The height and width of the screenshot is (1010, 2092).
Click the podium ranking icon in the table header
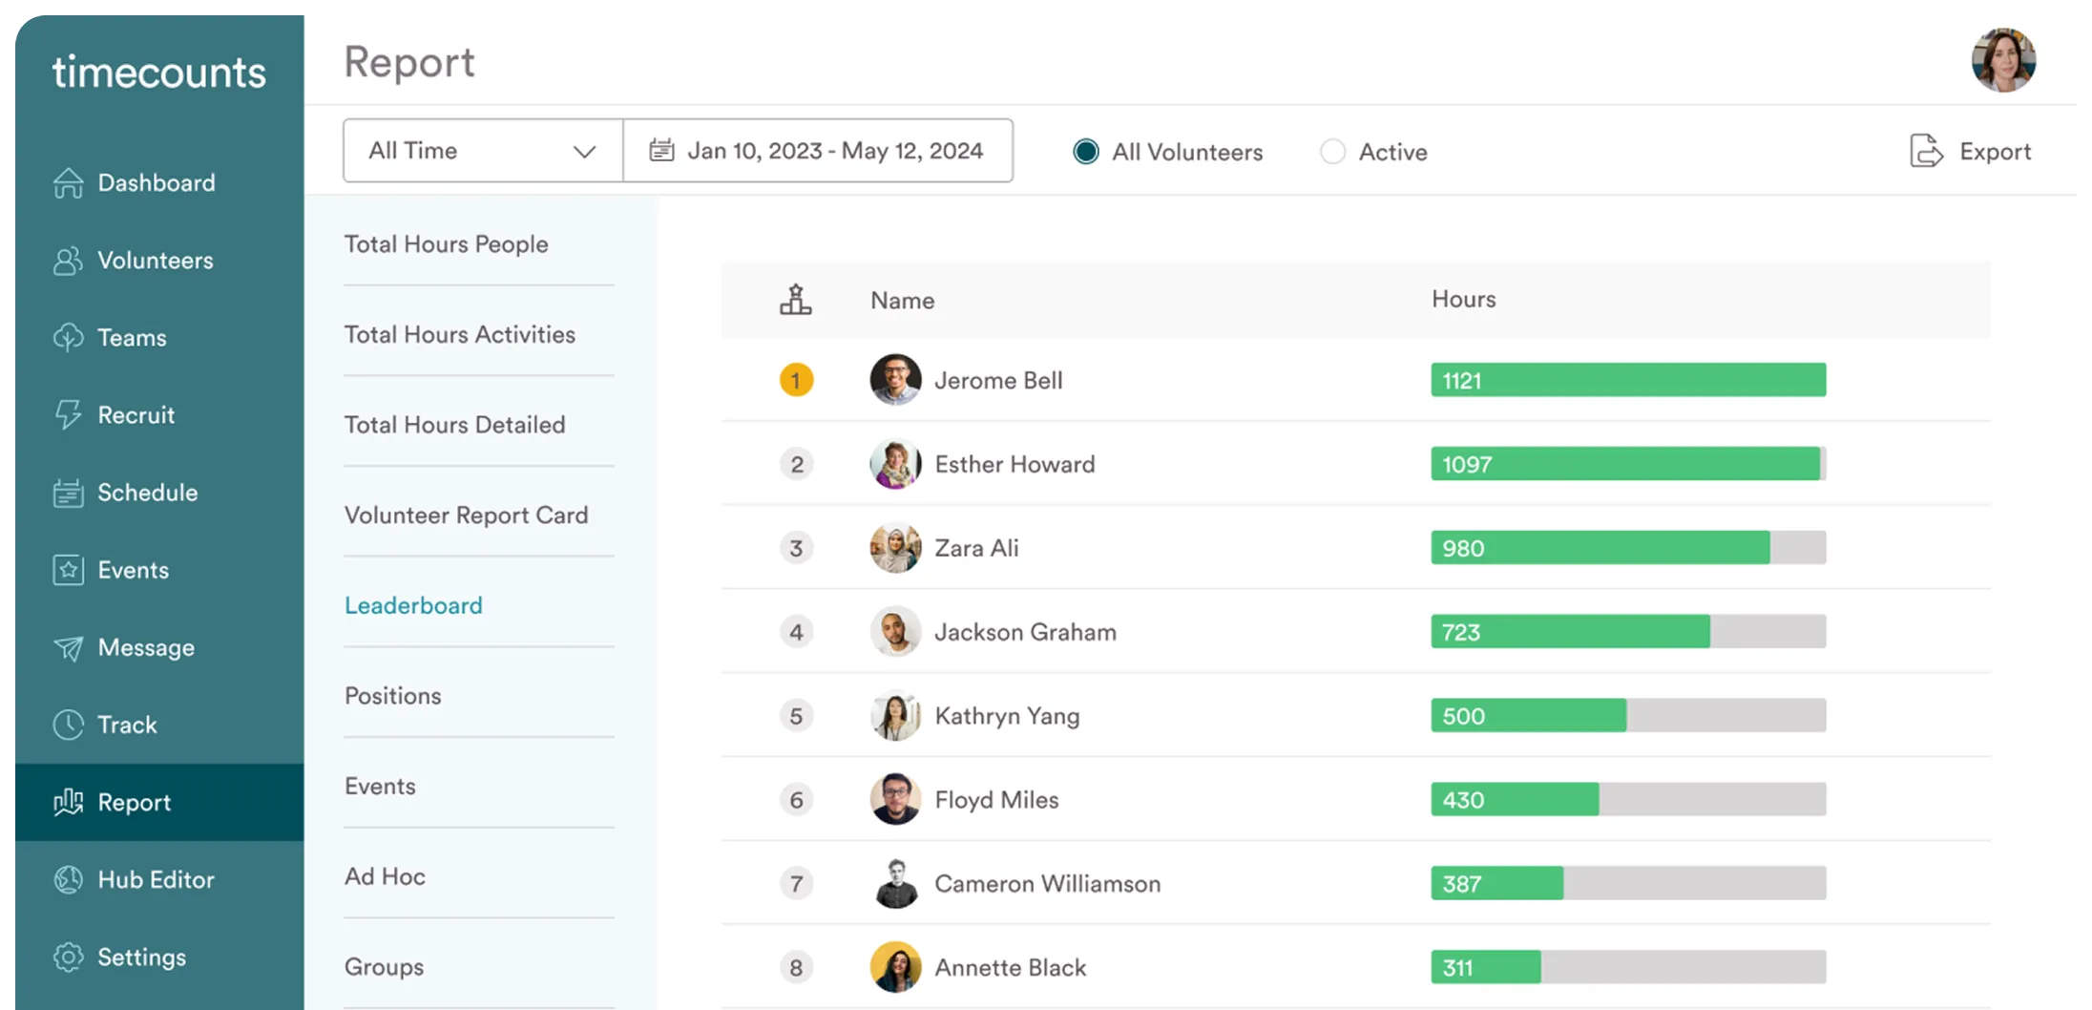797,299
